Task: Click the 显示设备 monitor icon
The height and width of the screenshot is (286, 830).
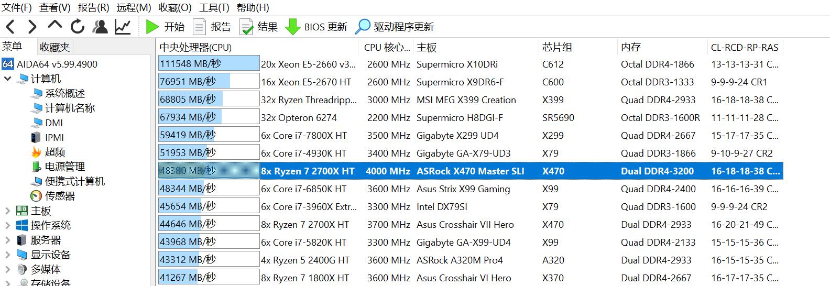Action: point(22,255)
